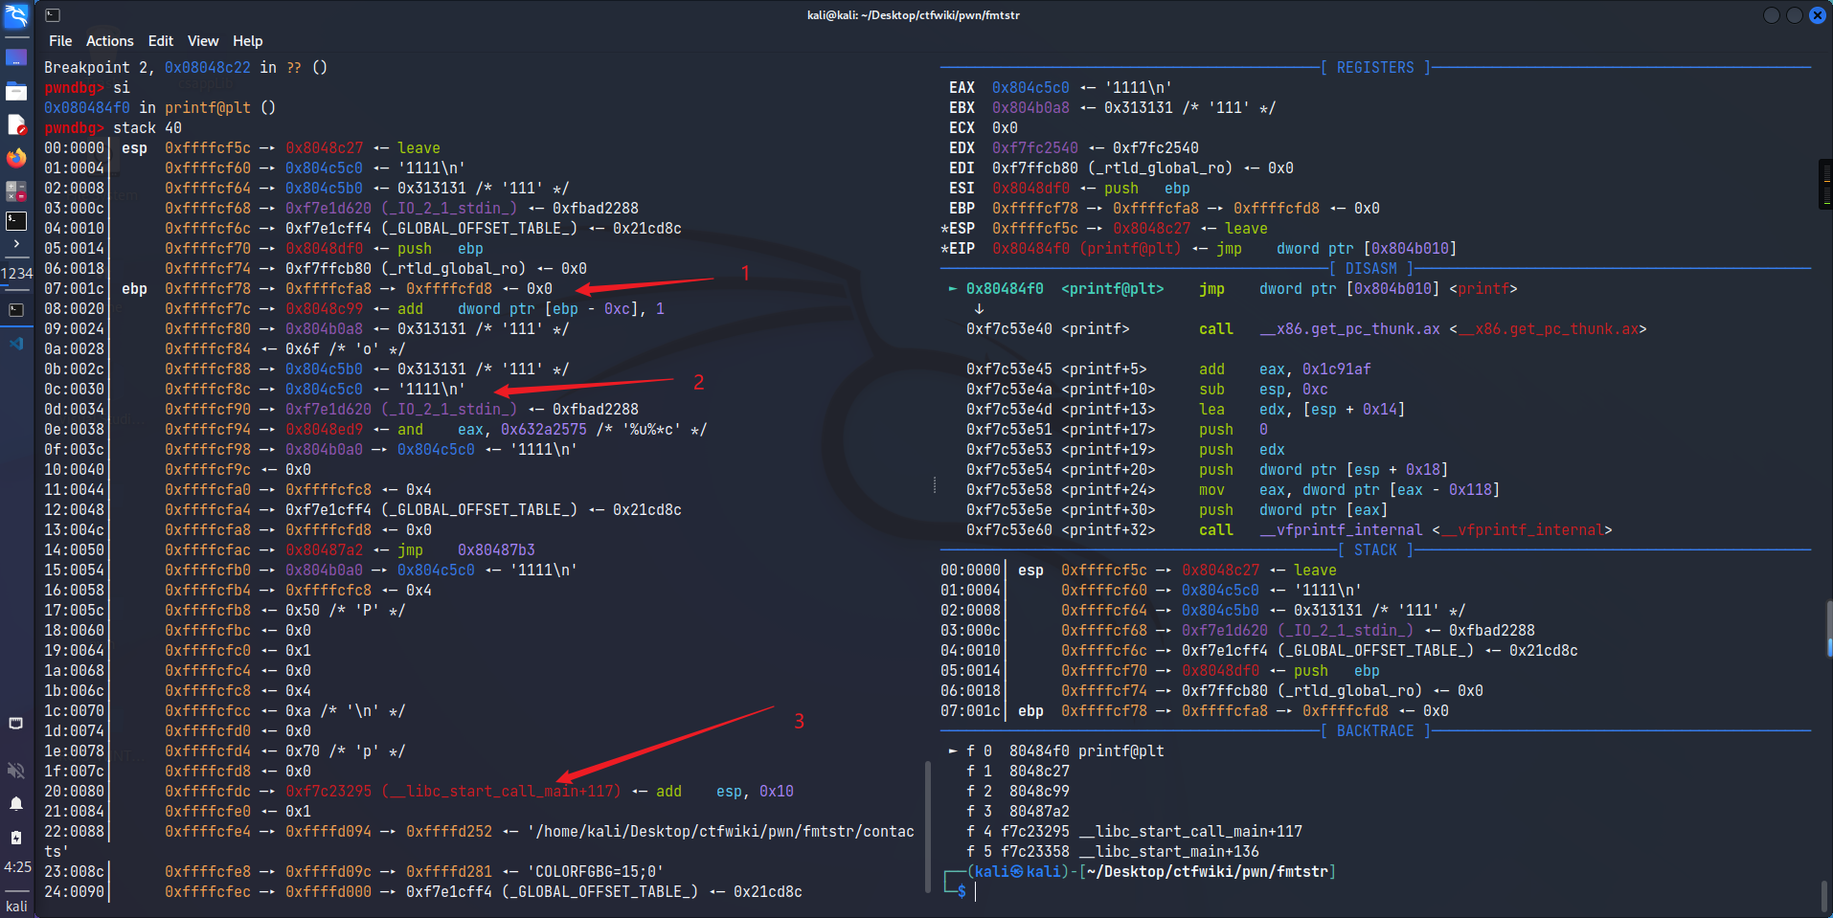Open the File menu
The height and width of the screenshot is (918, 1833).
pos(60,41)
